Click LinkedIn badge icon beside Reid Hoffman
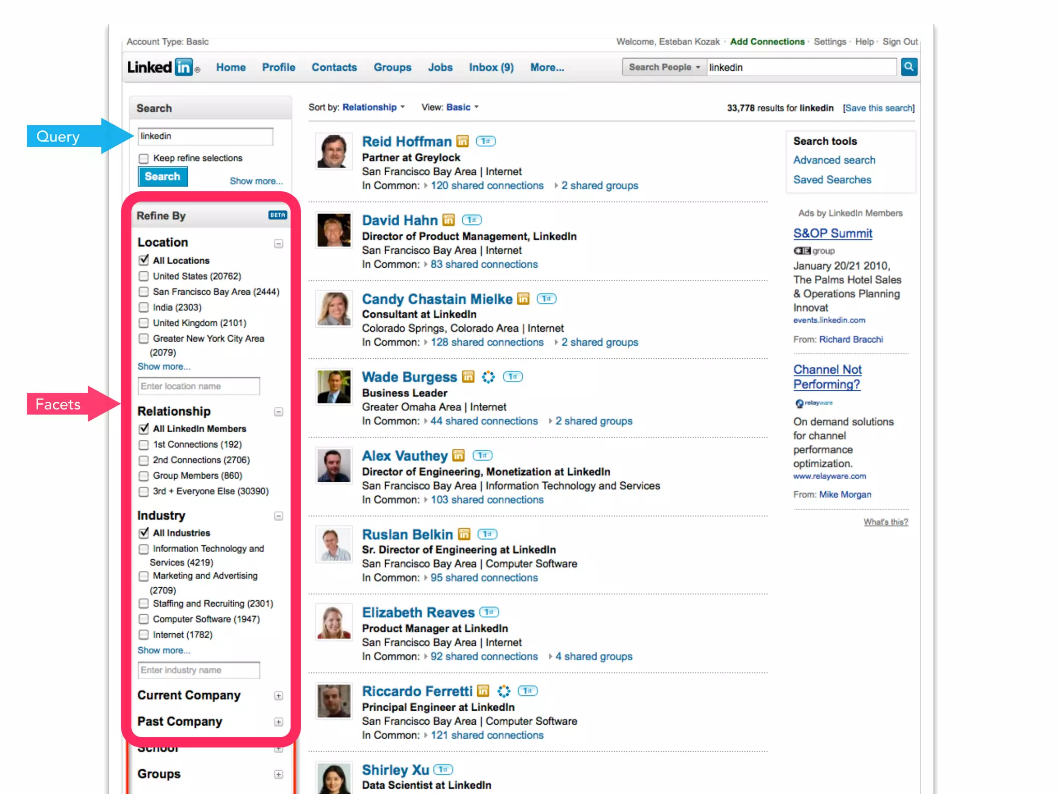The height and width of the screenshot is (794, 1059). click(x=462, y=141)
